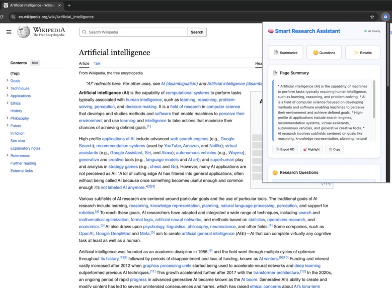Image resolution: width=392 pixels, height=288 pixels.
Task: Focus the Search Wikipedia input field
Action: click(x=134, y=32)
